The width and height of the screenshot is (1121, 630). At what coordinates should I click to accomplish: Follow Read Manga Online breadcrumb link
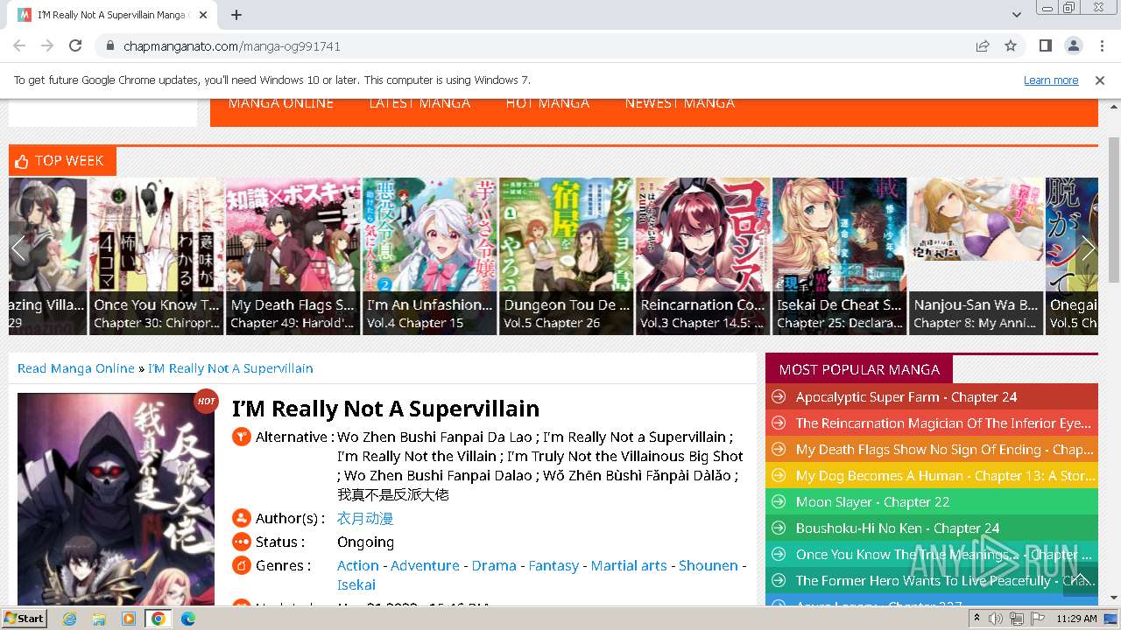tap(76, 368)
